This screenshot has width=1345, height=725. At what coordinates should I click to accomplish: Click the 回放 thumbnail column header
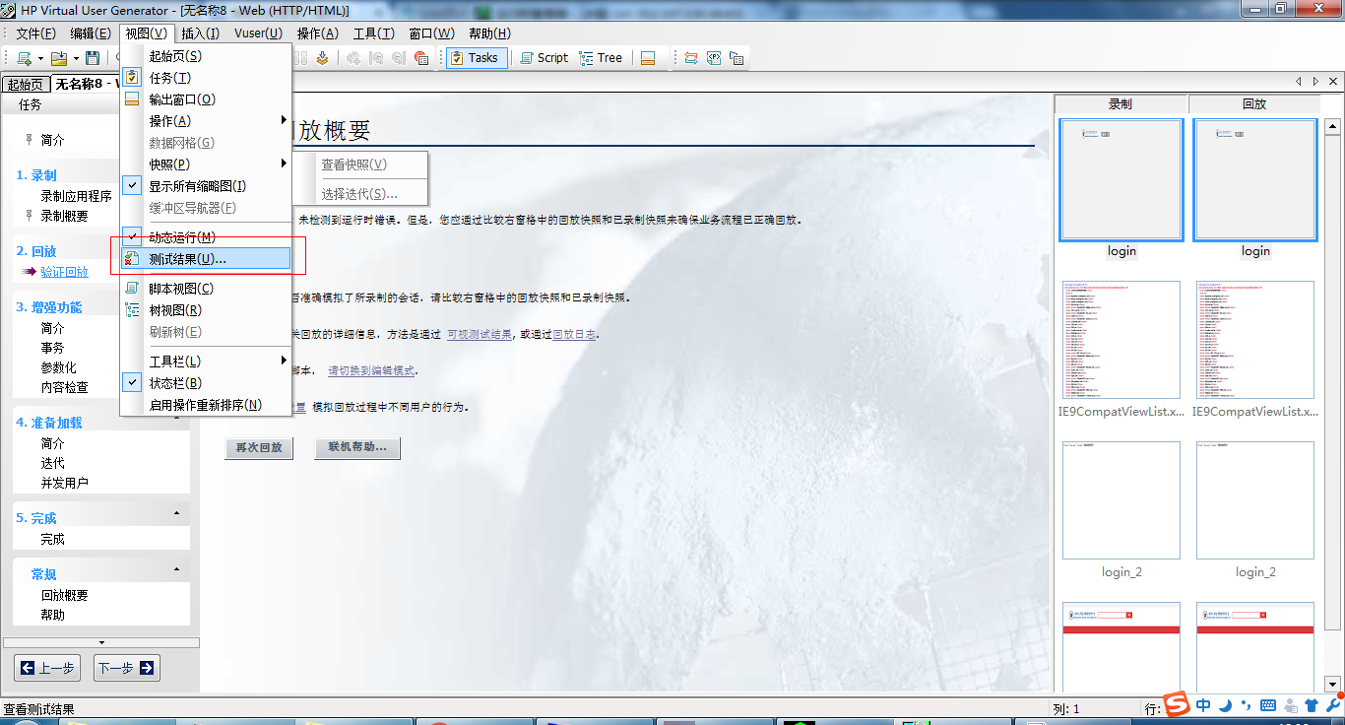1254,103
